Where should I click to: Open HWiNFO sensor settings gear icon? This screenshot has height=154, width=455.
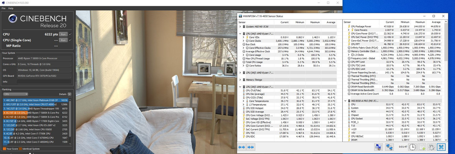pos(432,147)
